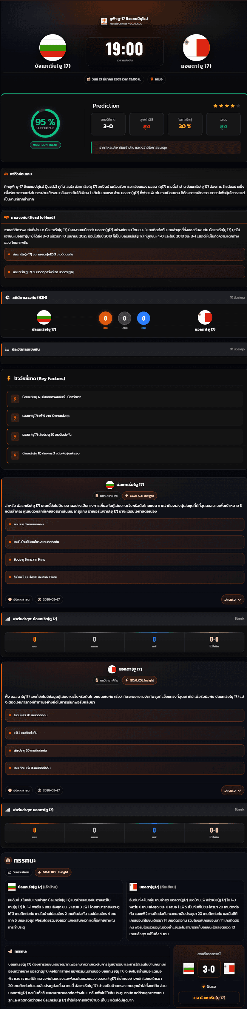The height and width of the screenshot is (1009, 247).
Task: Click the lightning bolt icon beside Key Factors
Action: [x=9, y=378]
